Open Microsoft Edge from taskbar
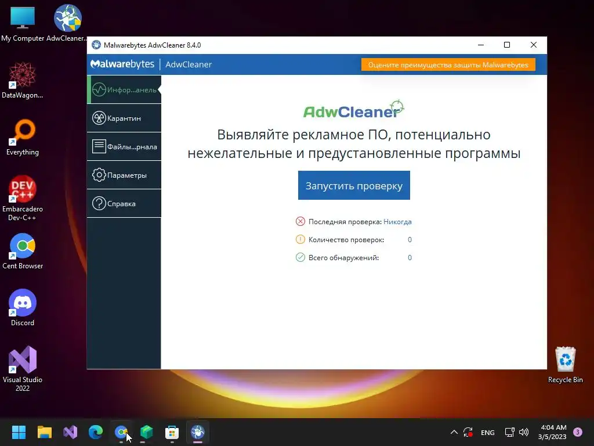The width and height of the screenshot is (594, 446). point(96,432)
